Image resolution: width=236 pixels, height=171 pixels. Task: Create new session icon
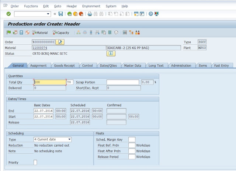[136, 14]
